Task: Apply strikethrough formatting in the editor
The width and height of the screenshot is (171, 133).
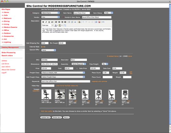Action: (x=52, y=22)
